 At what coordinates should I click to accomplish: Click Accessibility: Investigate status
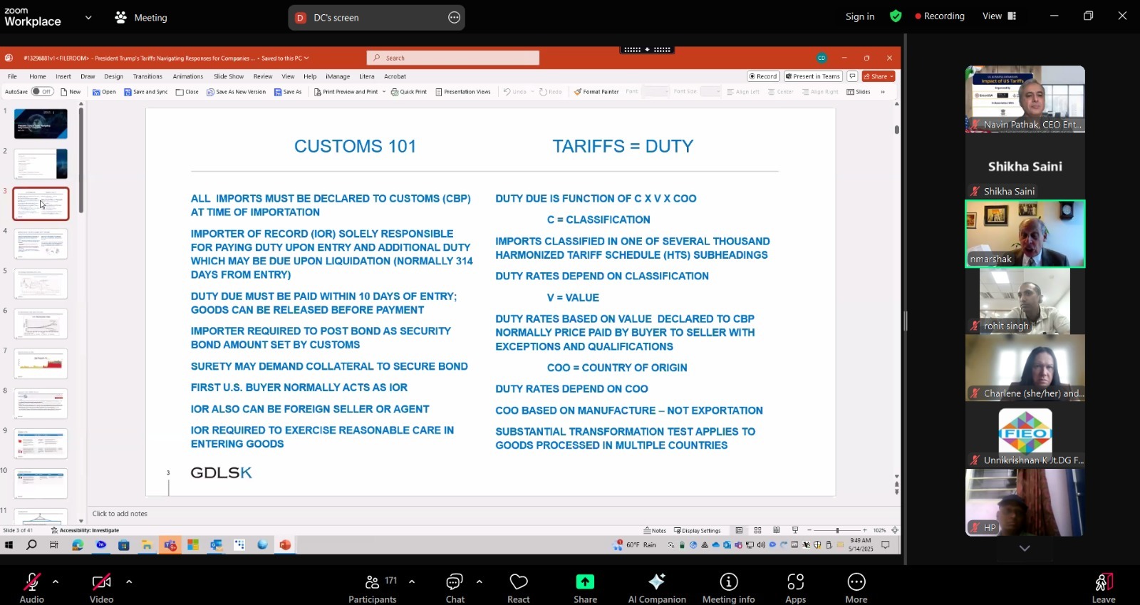coord(85,530)
